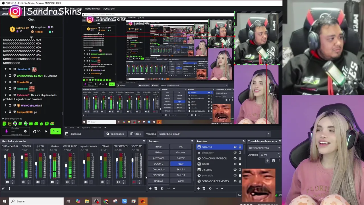
Task: Open the Paneles (D) menu
Action: click(x=40, y=9)
